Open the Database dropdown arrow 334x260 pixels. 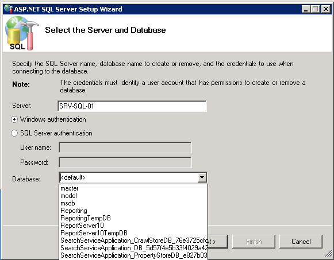pos(202,177)
